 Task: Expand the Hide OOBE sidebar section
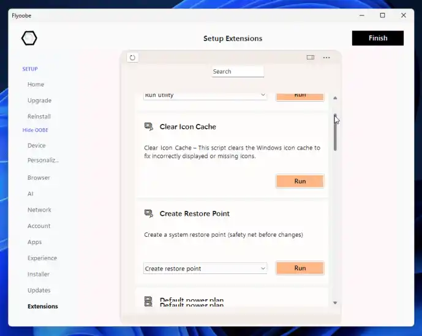point(36,130)
